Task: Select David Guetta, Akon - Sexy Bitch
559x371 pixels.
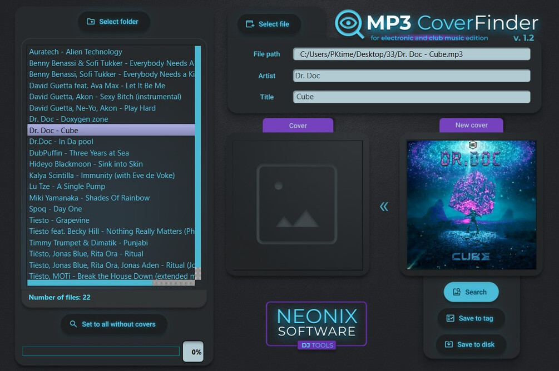Action: pos(111,97)
